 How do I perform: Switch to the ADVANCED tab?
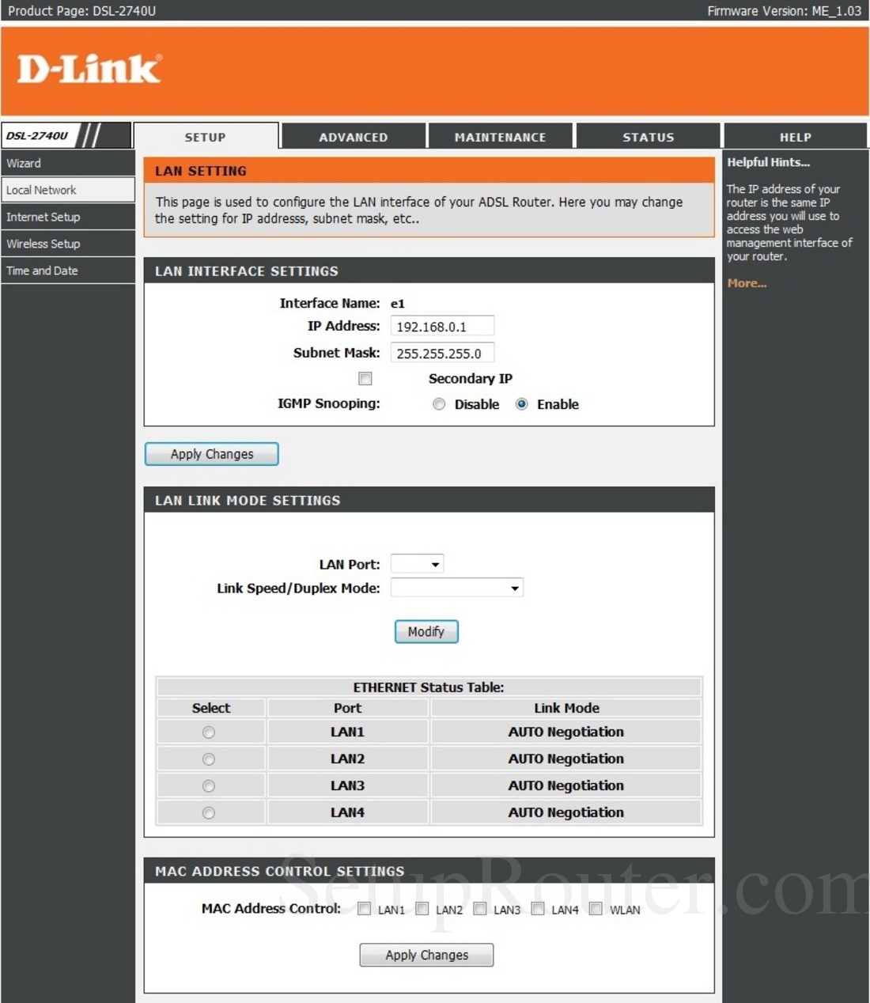coord(354,137)
